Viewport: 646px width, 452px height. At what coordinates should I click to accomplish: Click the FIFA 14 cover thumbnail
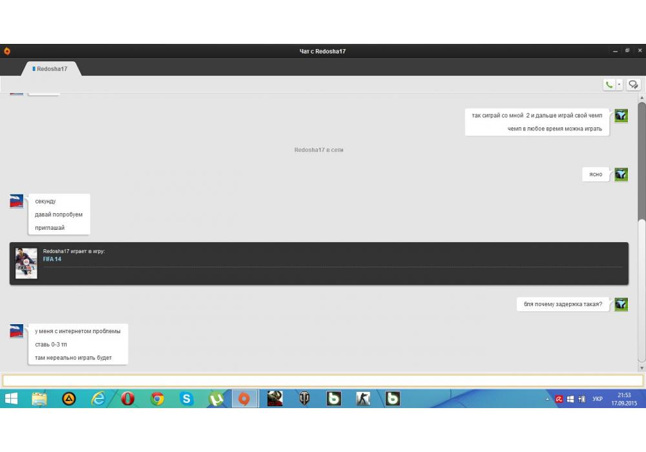pos(26,263)
